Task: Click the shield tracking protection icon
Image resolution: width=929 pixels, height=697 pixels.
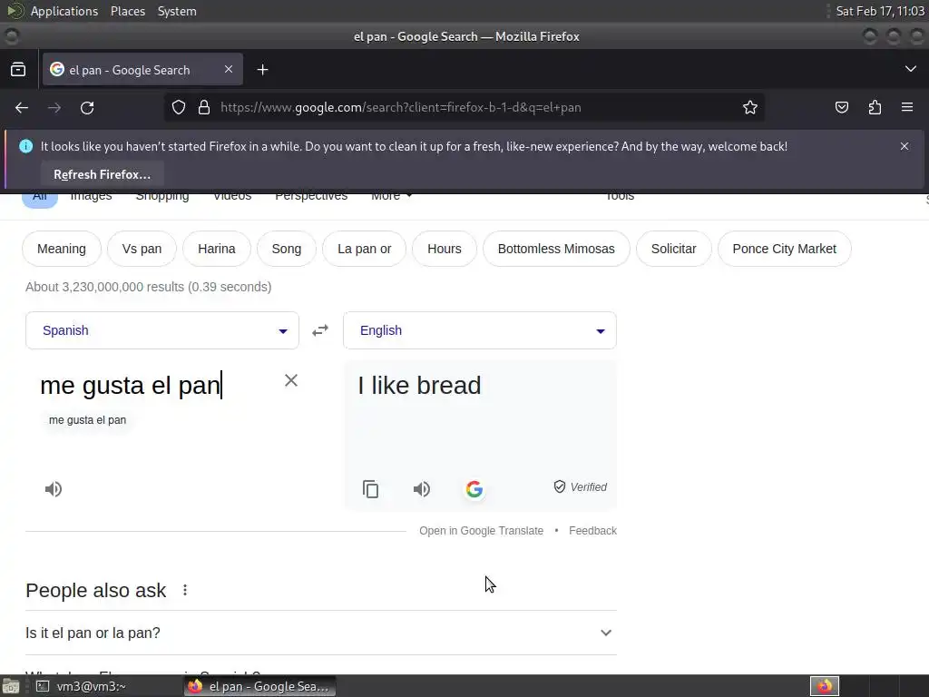Action: (x=179, y=107)
